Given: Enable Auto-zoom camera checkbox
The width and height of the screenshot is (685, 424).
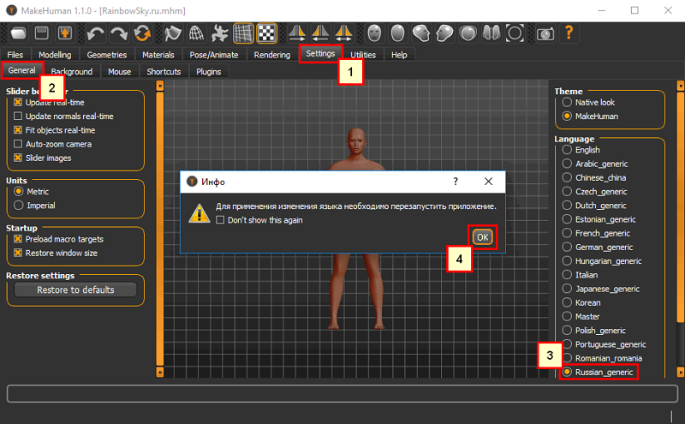Looking at the screenshot, I should [18, 144].
